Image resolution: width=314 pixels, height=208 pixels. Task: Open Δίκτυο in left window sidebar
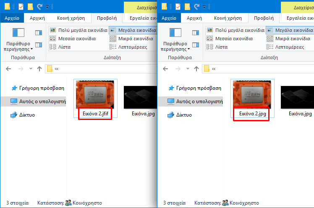[23, 115]
